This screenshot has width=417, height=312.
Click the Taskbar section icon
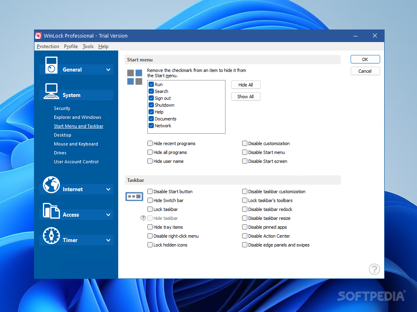click(134, 196)
